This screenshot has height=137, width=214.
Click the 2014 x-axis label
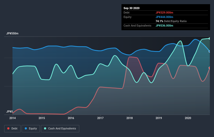pos(13,118)
